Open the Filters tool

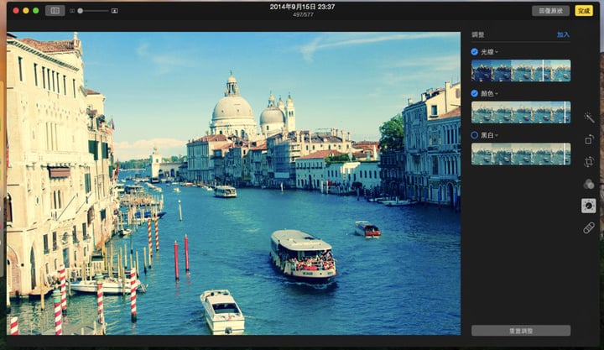coord(588,184)
